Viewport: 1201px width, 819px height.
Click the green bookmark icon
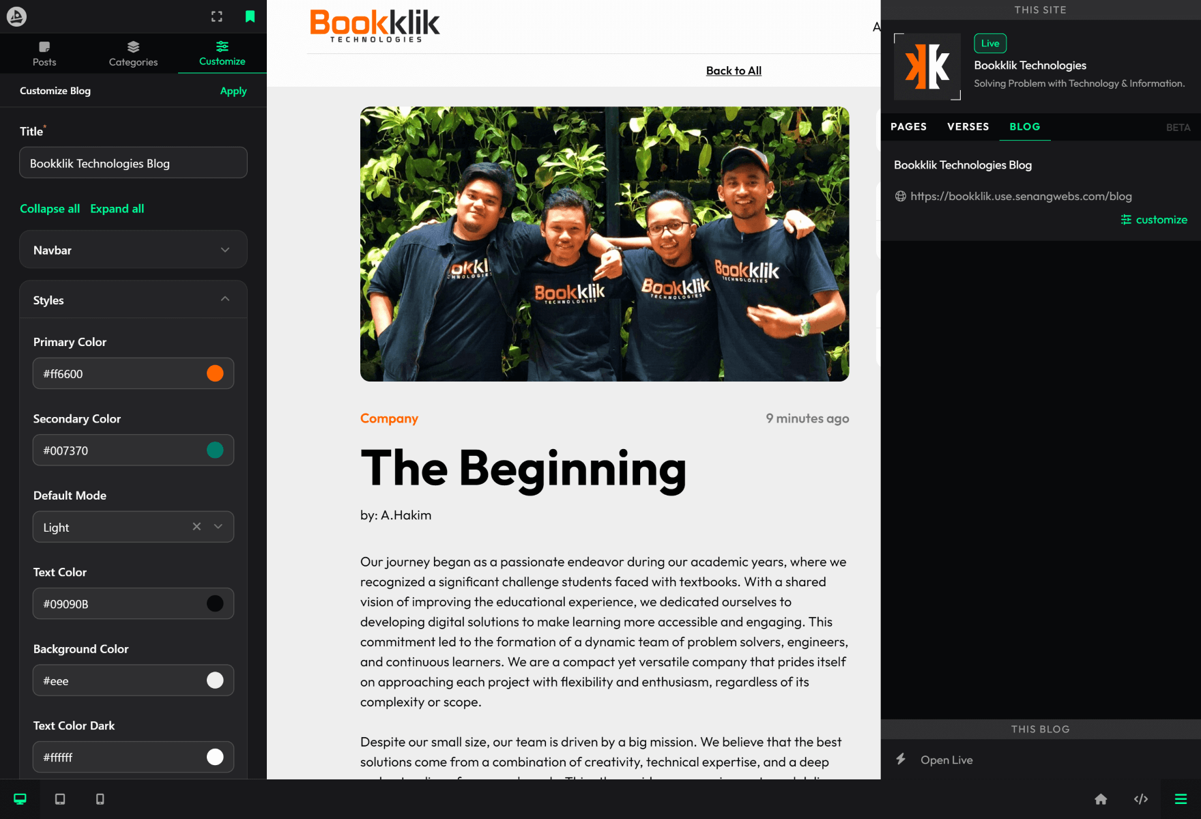250,16
